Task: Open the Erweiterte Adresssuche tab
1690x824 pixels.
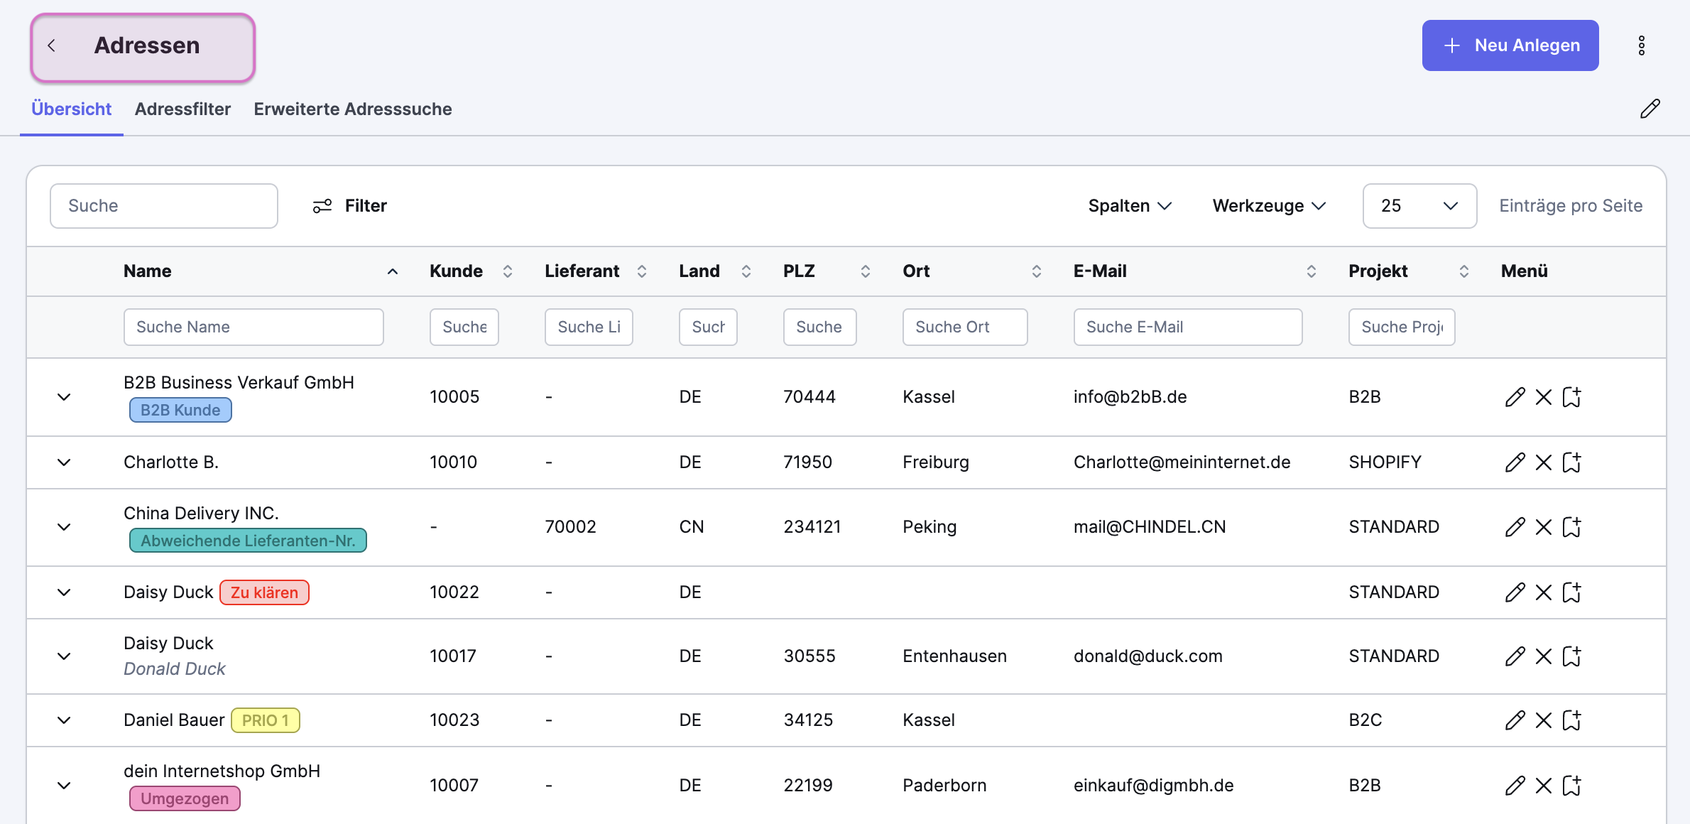Action: point(352,109)
